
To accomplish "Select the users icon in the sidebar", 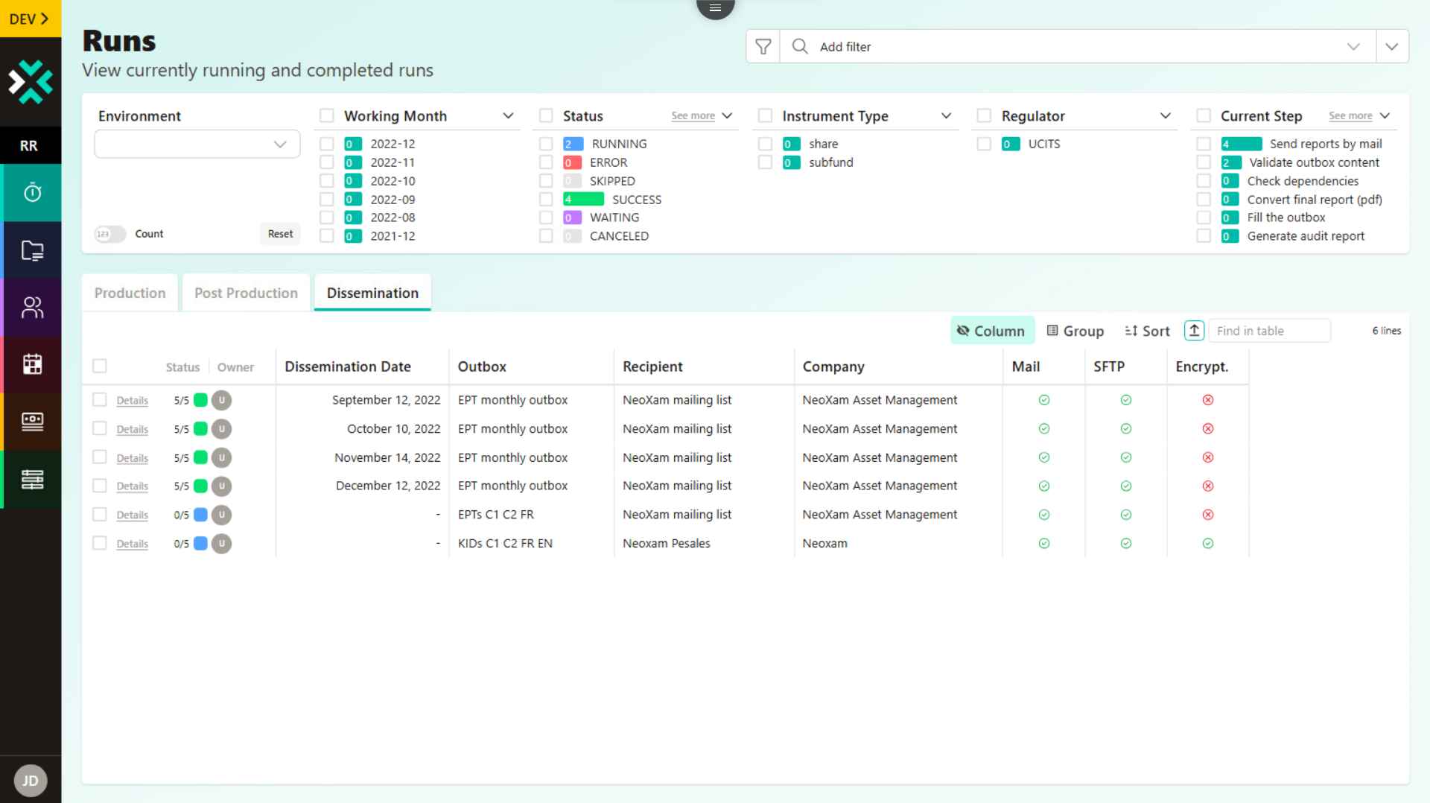I will click(x=31, y=307).
